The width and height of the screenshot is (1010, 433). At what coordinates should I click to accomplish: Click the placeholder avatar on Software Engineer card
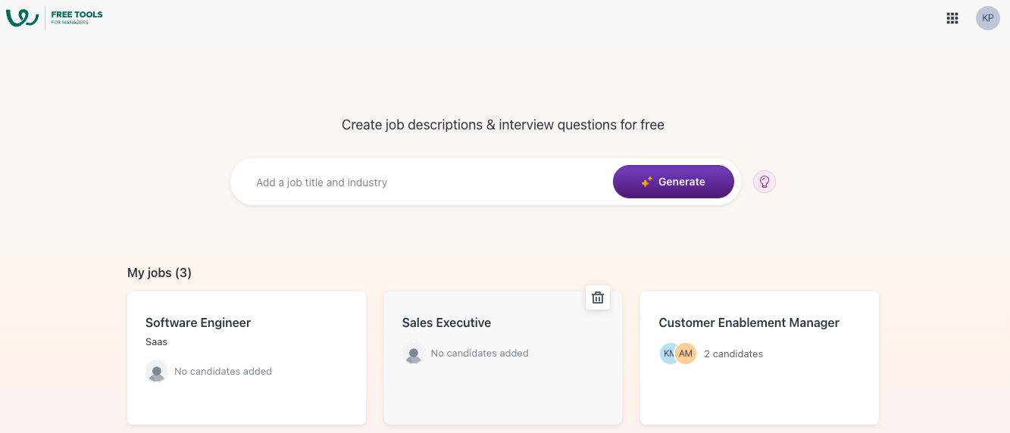[157, 371]
